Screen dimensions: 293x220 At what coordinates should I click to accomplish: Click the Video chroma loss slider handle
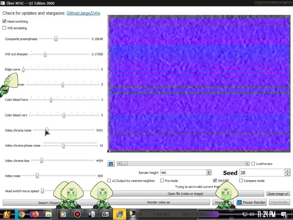tap(41, 160)
